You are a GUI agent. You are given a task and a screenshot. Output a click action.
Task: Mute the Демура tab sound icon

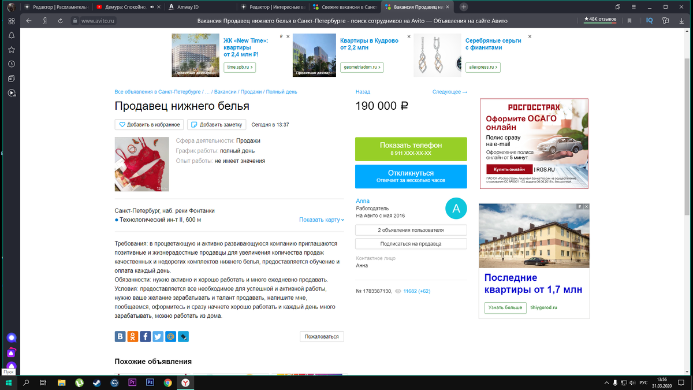(x=151, y=7)
